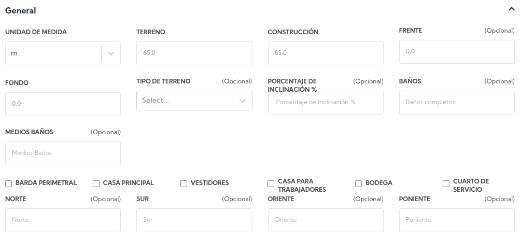This screenshot has height=241, width=521.
Task: Tick the Vestidores checkbox
Action: 184,183
